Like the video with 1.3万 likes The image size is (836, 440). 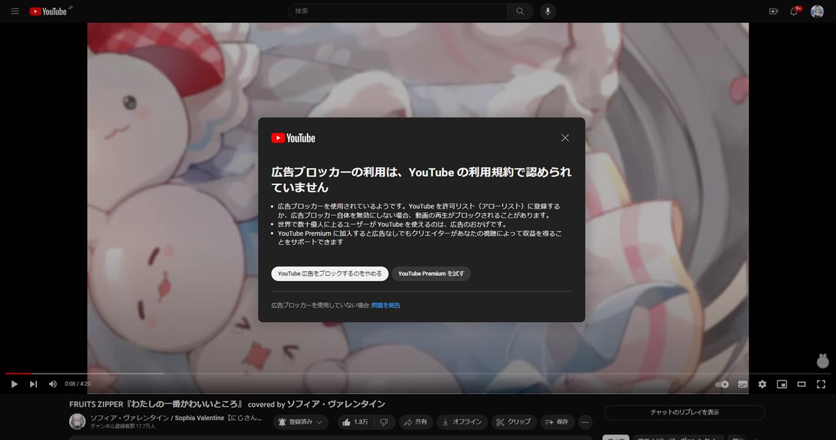pos(355,422)
